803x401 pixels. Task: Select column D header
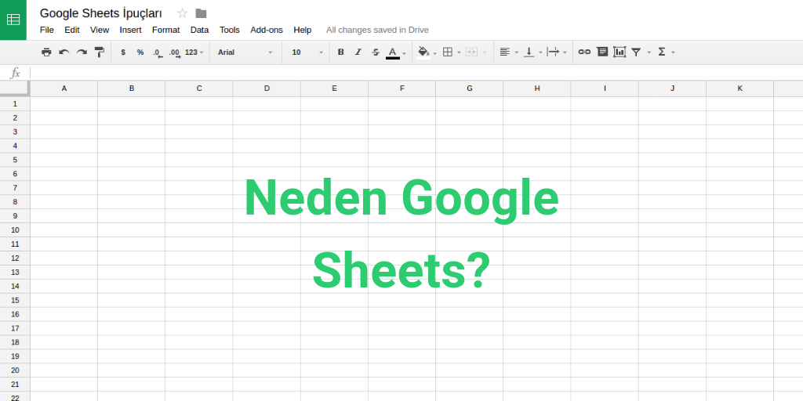tap(267, 89)
